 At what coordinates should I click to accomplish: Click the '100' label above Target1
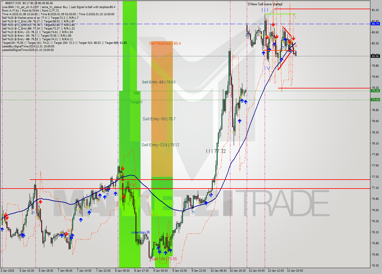pyautogui.click(x=136, y=93)
